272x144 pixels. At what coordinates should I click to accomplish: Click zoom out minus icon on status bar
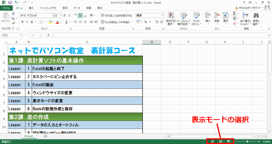coord(235,142)
